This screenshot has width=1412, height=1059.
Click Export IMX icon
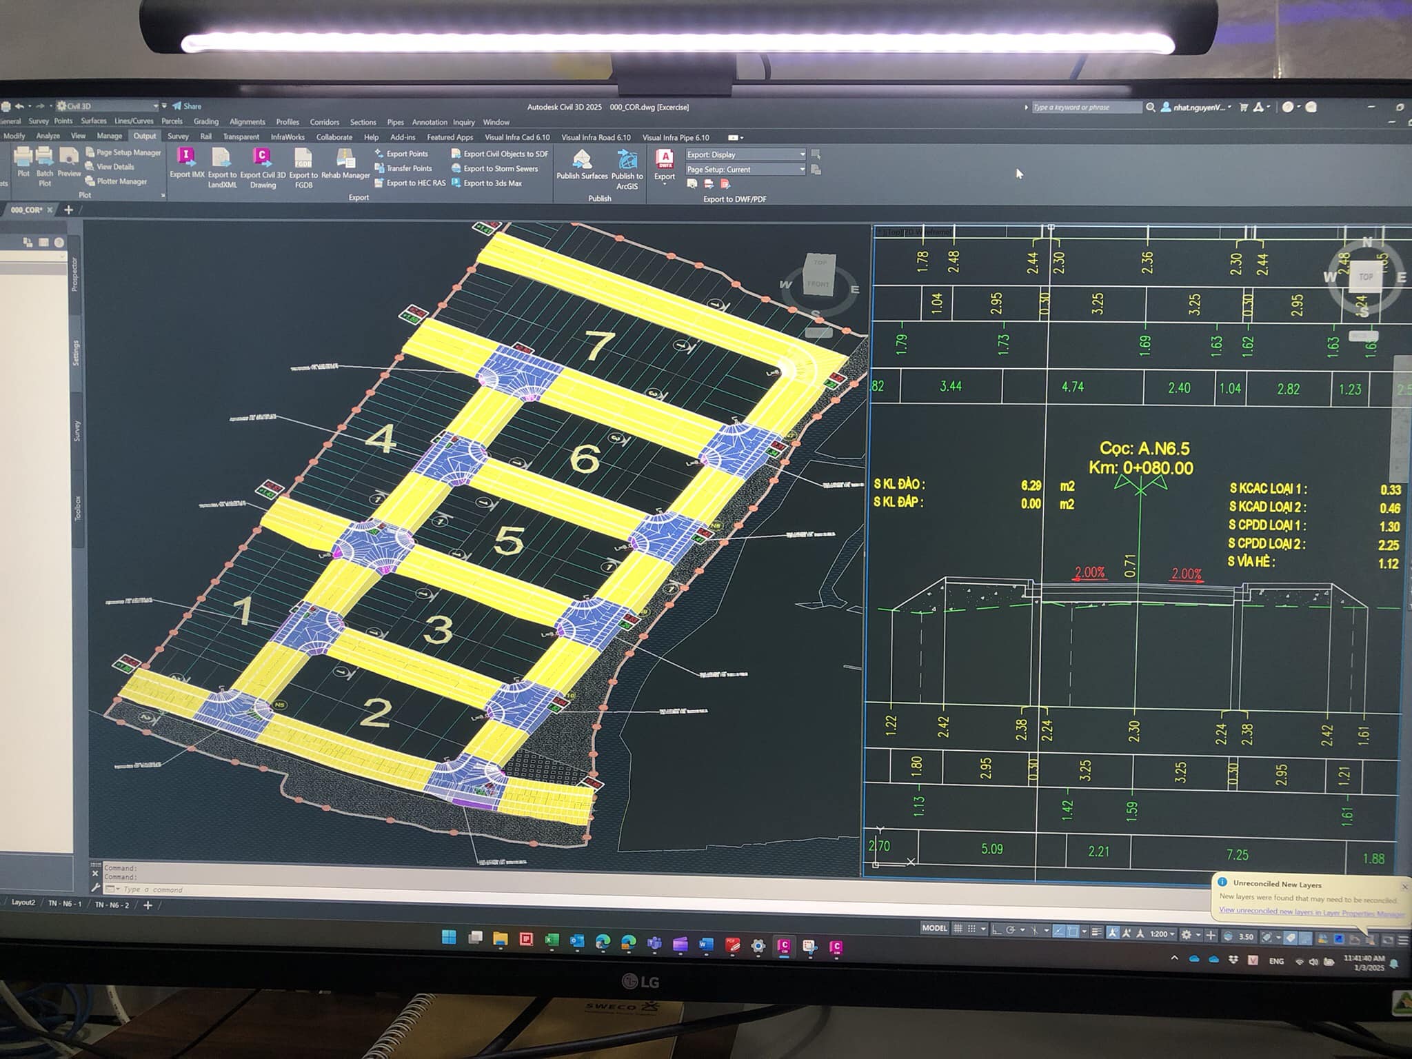point(186,157)
